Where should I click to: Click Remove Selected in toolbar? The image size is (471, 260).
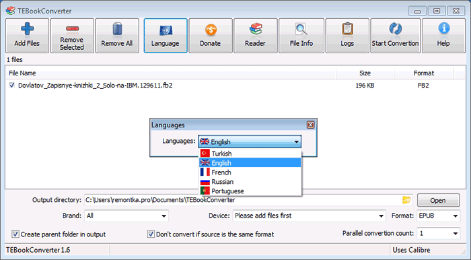pos(72,36)
